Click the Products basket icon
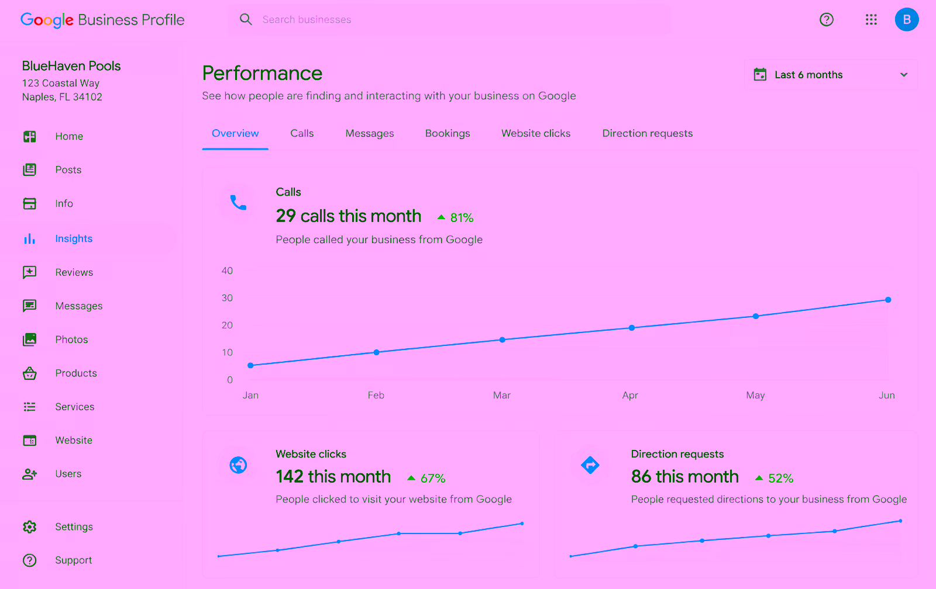Viewport: 936px width, 589px height. pos(30,373)
